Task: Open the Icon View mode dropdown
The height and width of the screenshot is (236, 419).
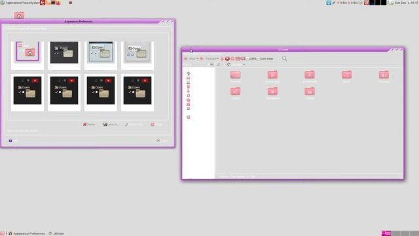Action: [x=266, y=58]
